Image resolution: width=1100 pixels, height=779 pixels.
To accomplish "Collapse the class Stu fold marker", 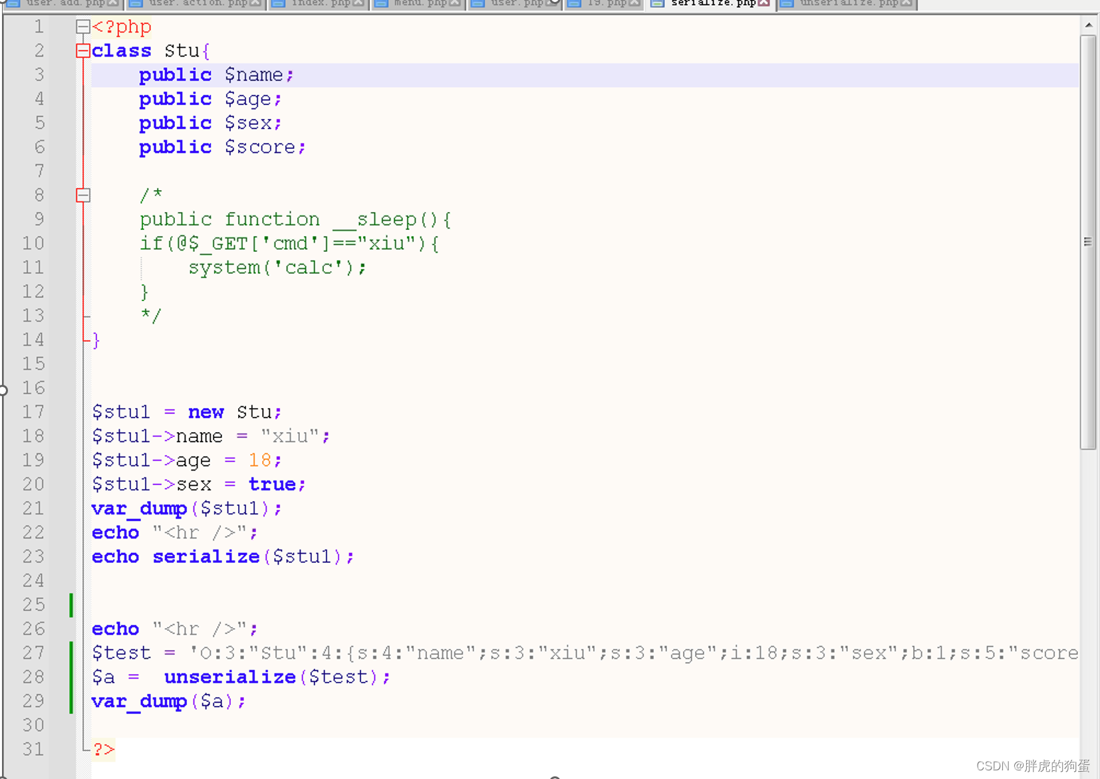I will click(x=83, y=51).
